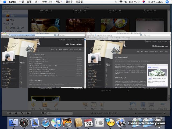
Task: Click the blog title link in the left Safari window
Action: pos(74,44)
